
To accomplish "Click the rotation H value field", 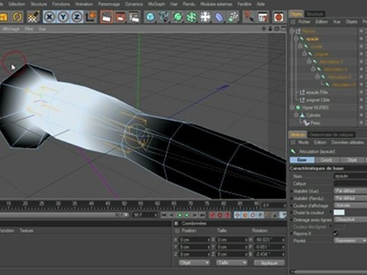I will tap(270, 240).
